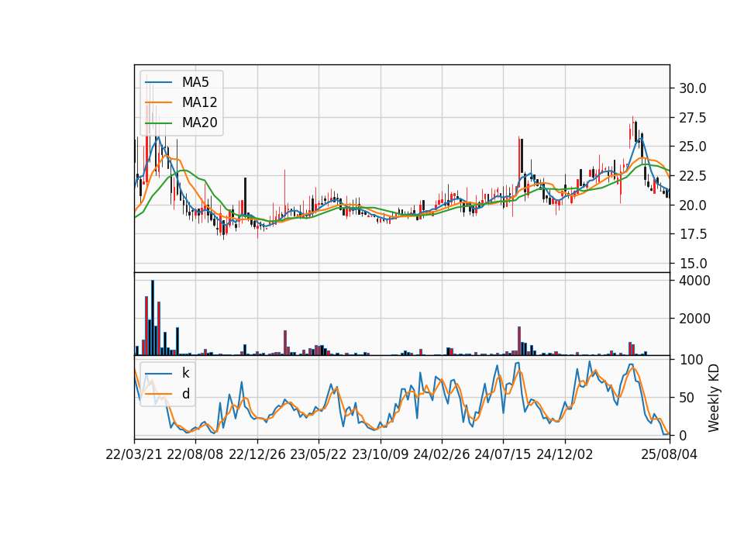Click the green MA20 legend line sample
Image resolution: width=744 pixels, height=535 pixels.
pos(158,123)
